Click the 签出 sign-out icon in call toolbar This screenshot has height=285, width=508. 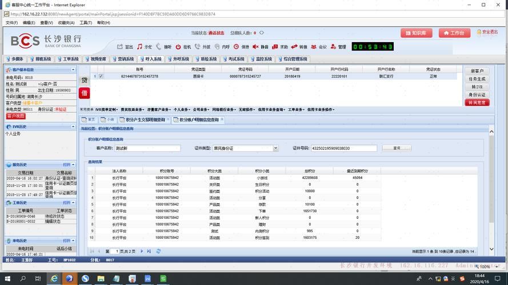coord(120,47)
